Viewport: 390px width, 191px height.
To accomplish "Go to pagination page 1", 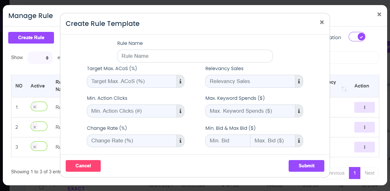I will [x=355, y=173].
